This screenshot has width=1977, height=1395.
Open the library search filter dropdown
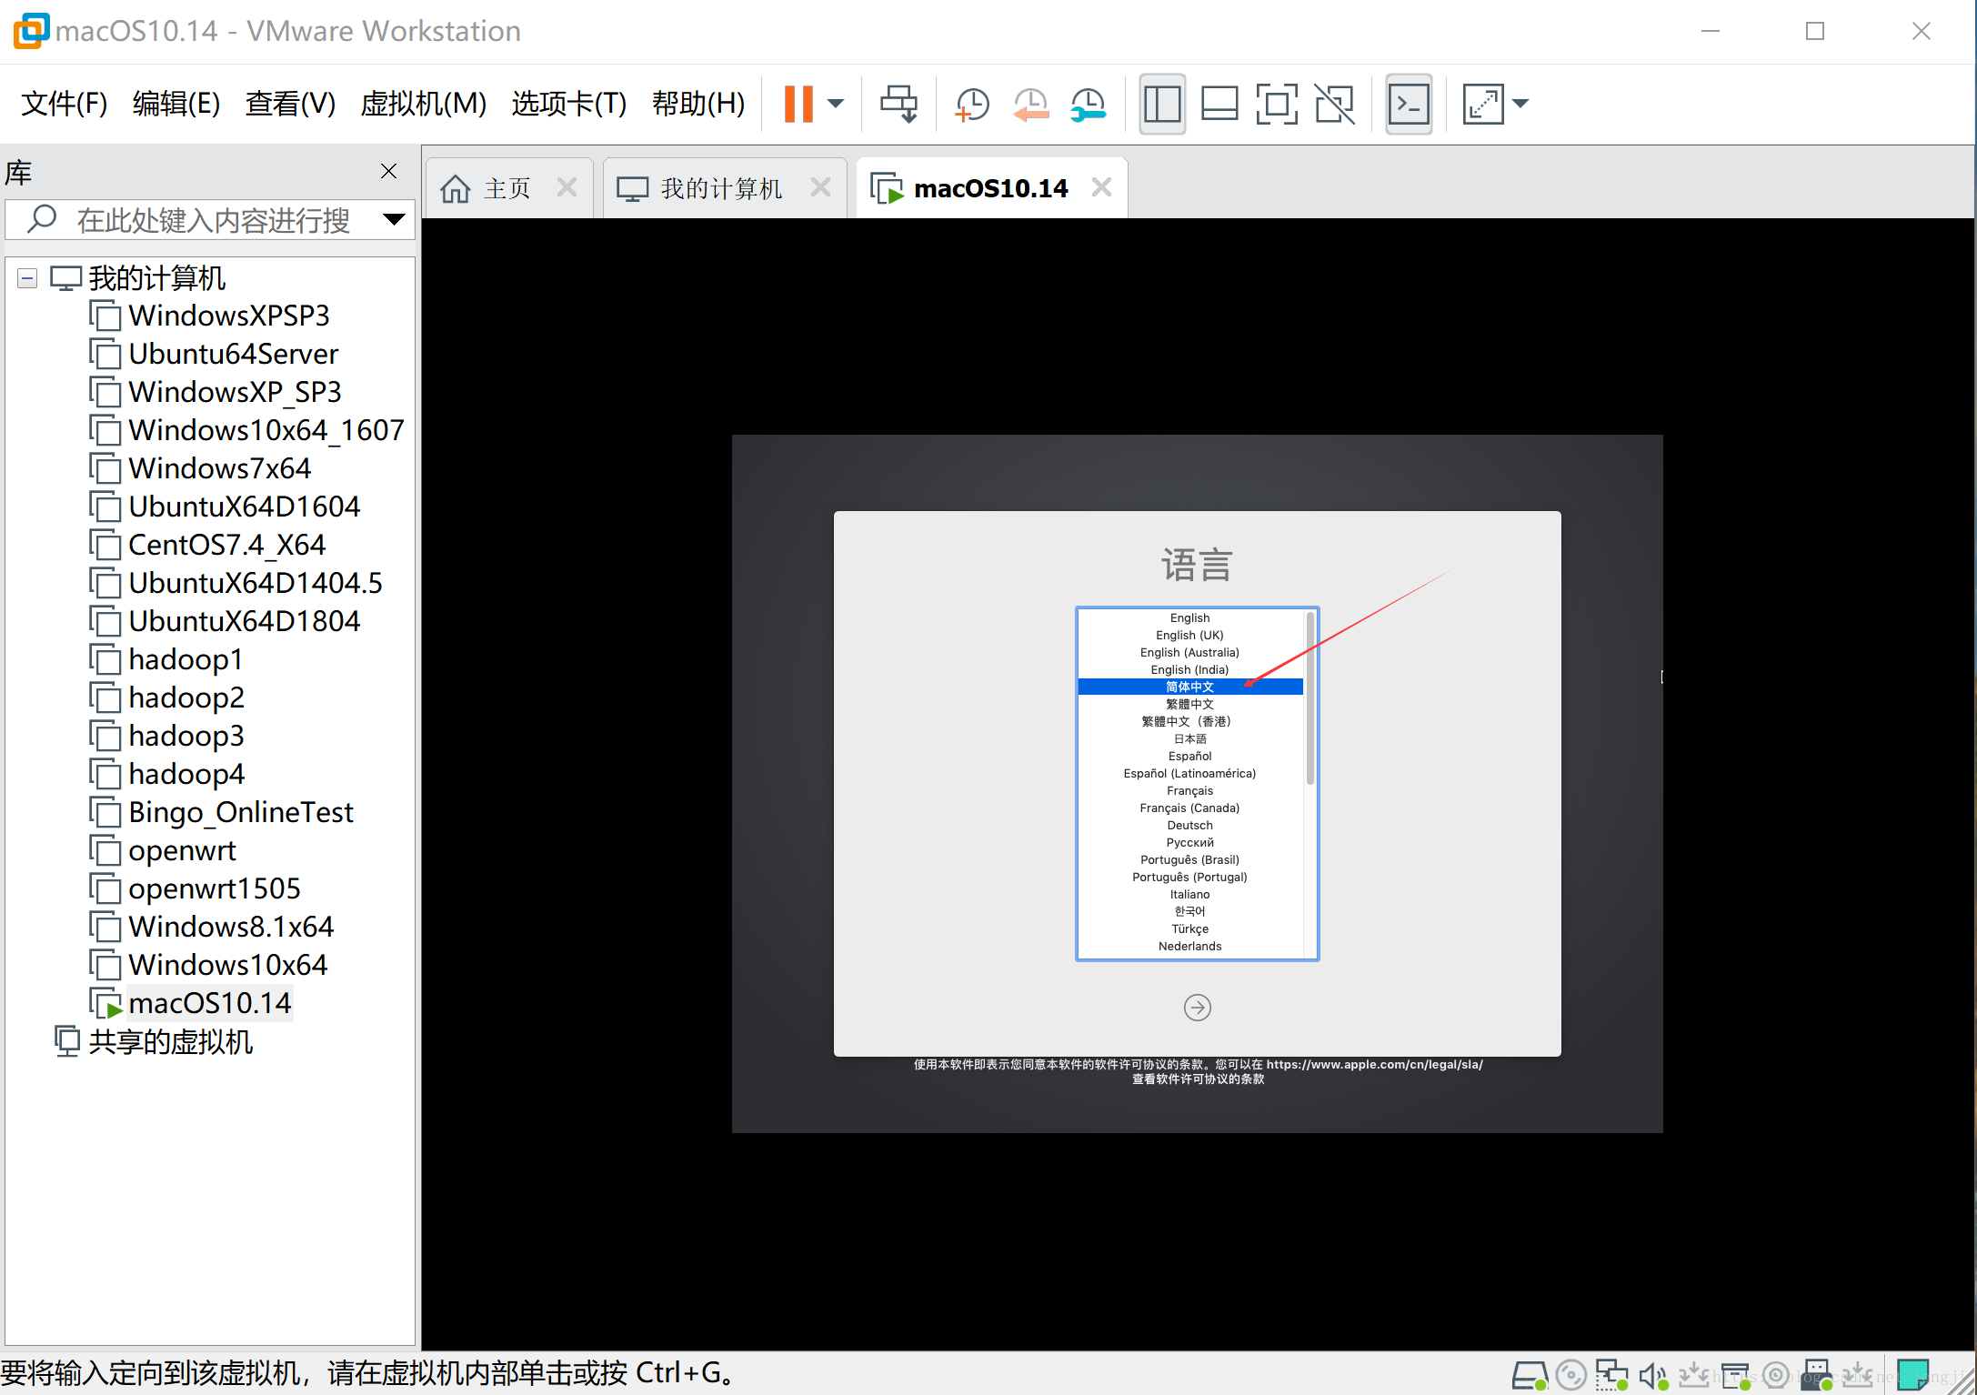point(394,219)
